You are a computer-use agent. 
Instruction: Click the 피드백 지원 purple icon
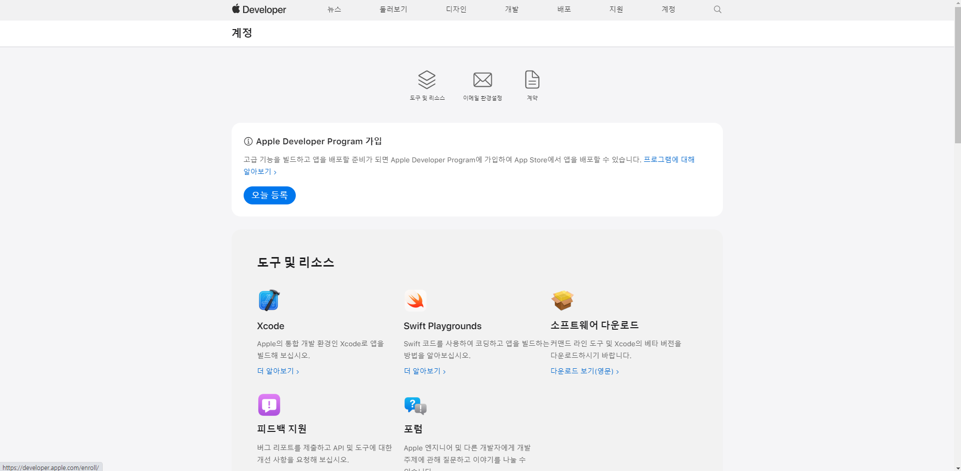click(x=269, y=404)
